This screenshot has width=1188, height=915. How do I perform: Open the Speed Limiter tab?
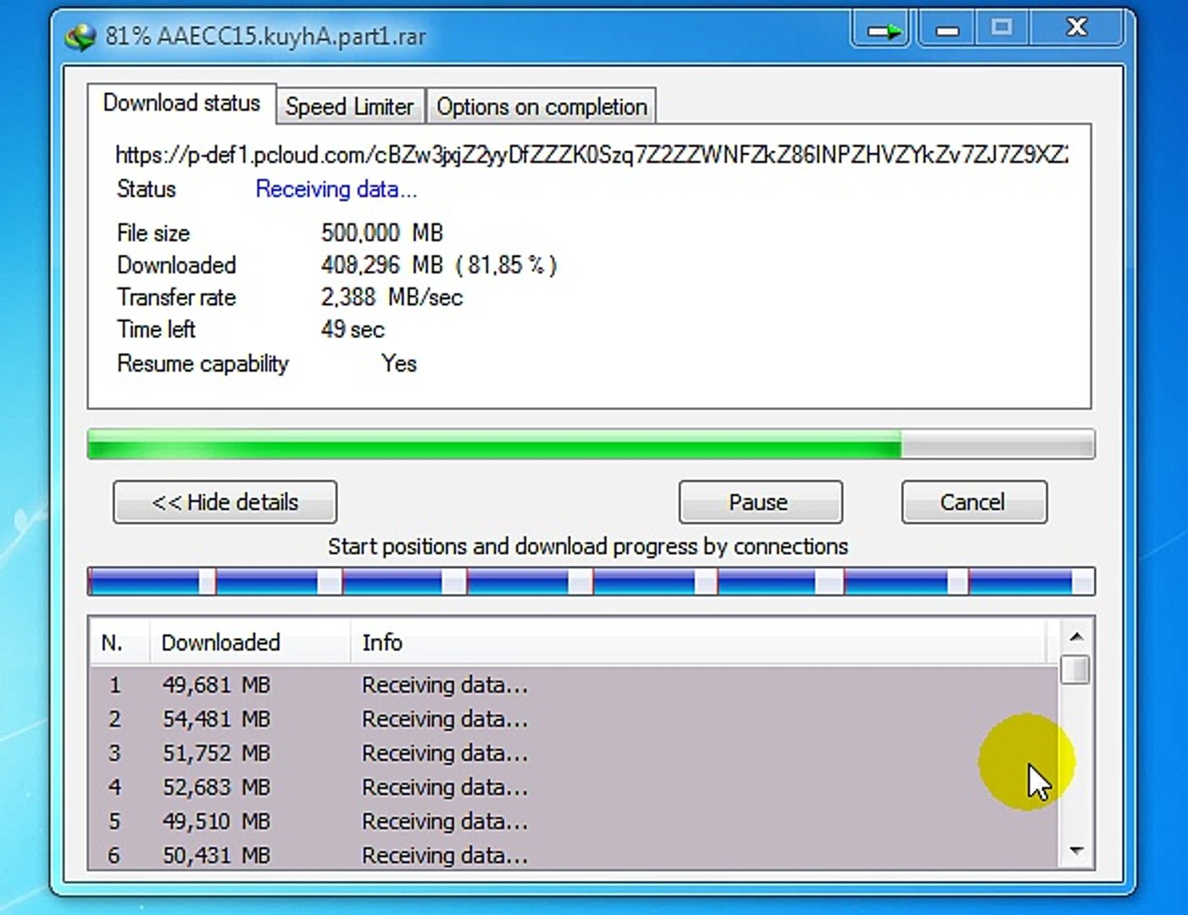pos(349,107)
